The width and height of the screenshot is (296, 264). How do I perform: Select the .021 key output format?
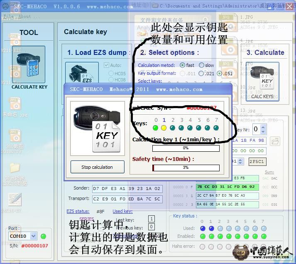click(201, 73)
